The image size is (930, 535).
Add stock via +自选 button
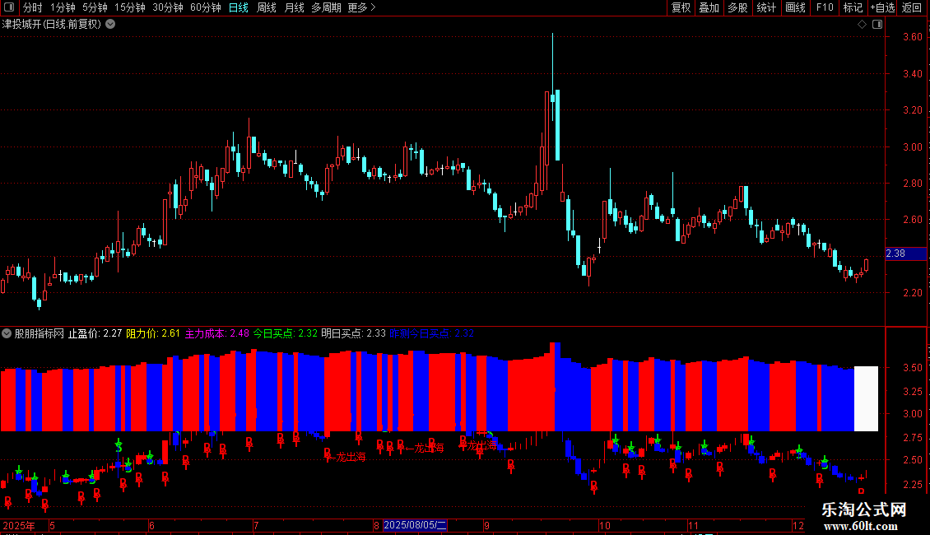pyautogui.click(x=882, y=7)
